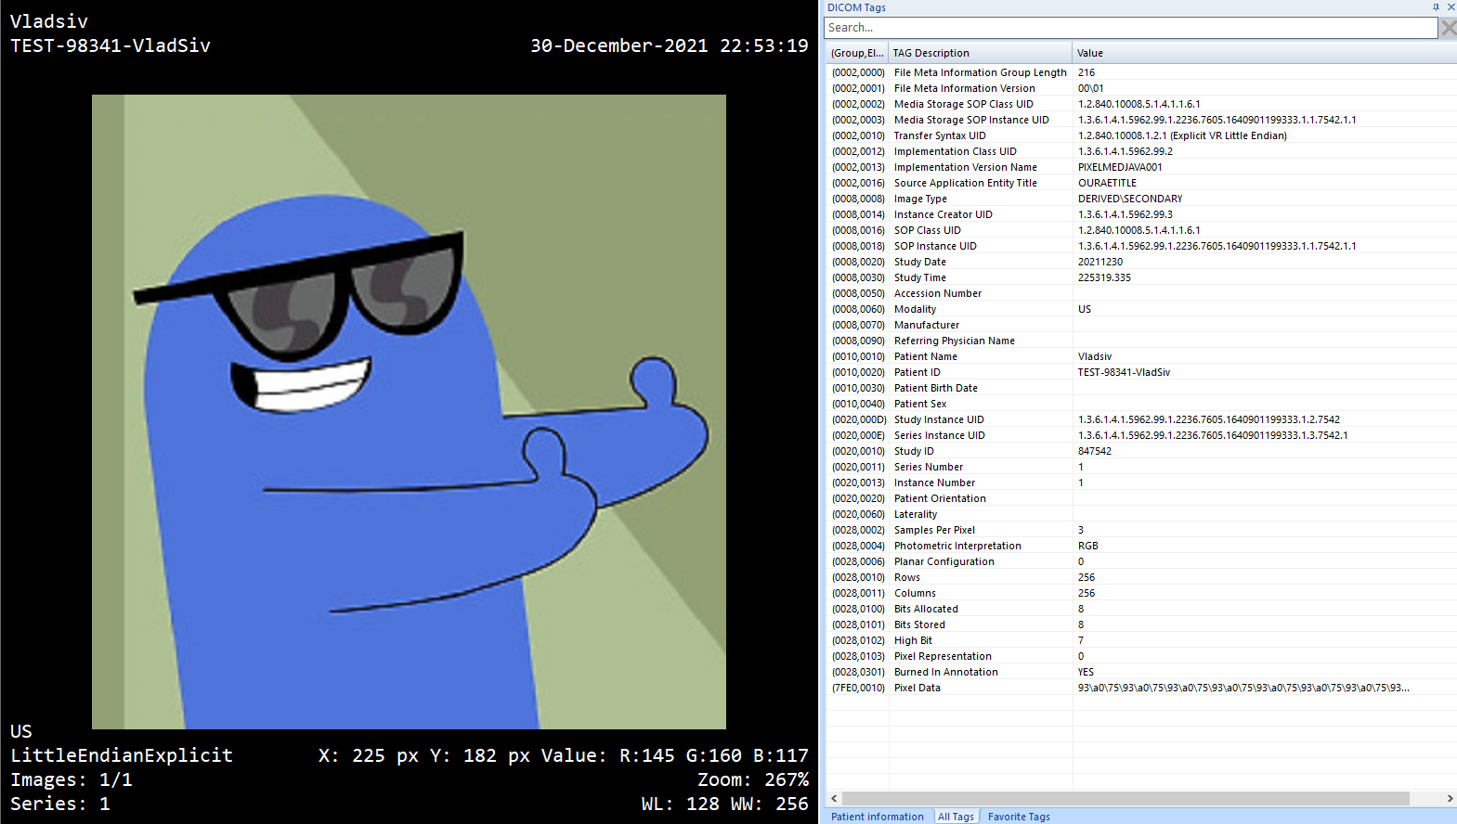Select the Patient Name row
This screenshot has width=1457, height=824.
[1141, 356]
